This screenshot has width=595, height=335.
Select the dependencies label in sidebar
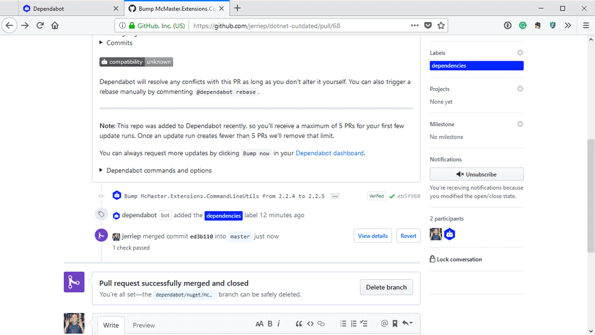477,65
